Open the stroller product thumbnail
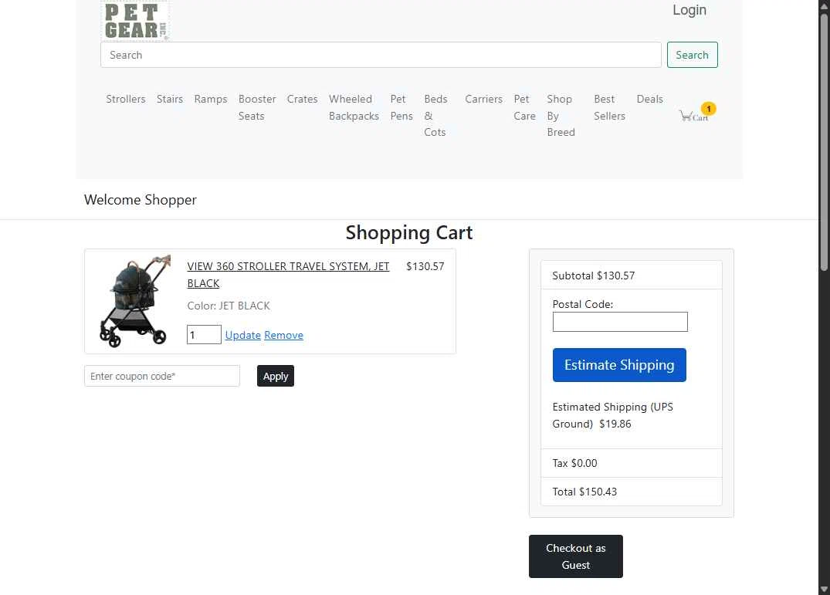 (x=134, y=301)
